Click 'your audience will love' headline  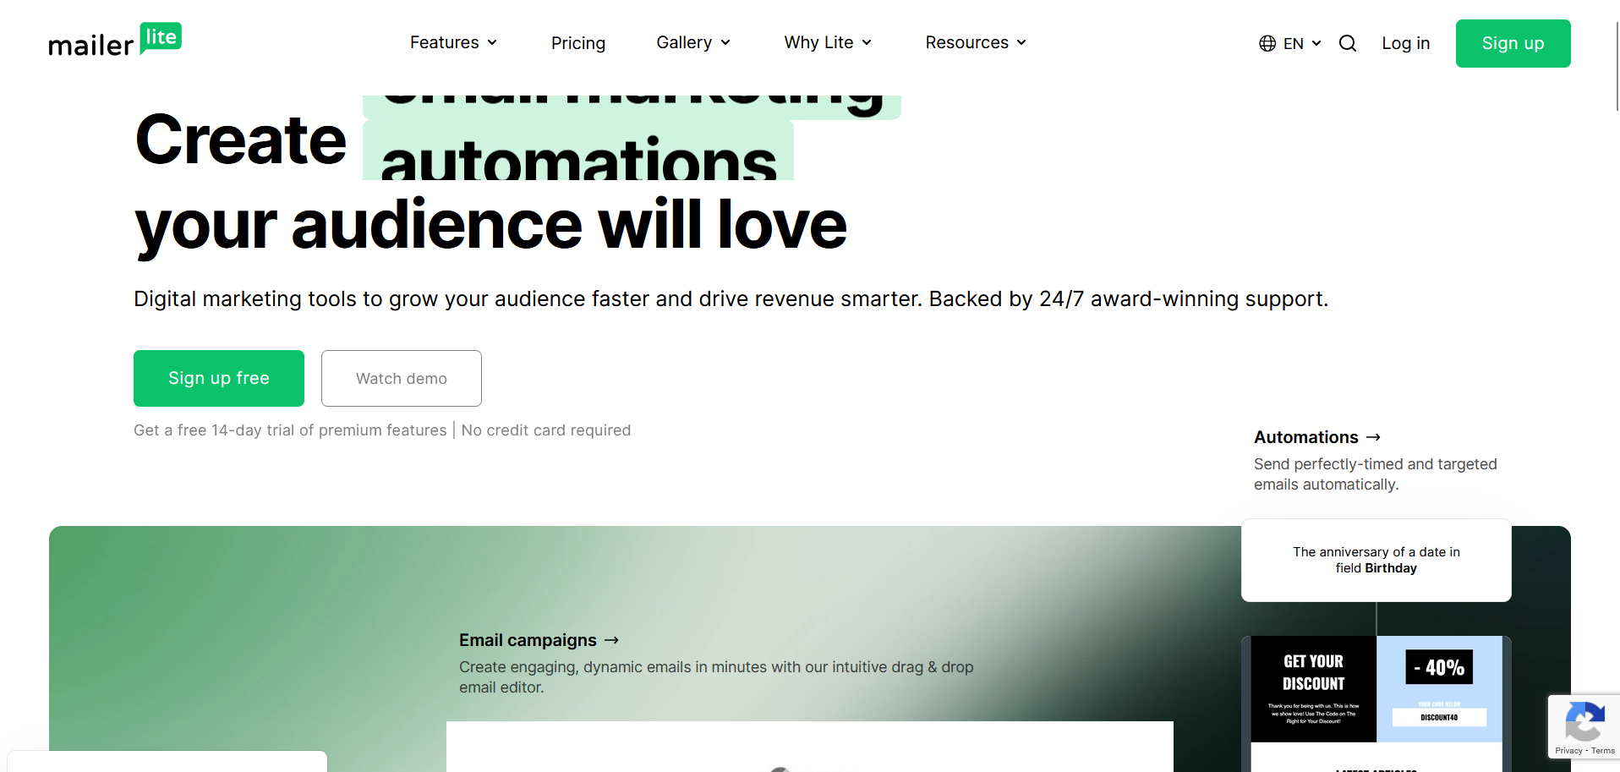pyautogui.click(x=490, y=226)
